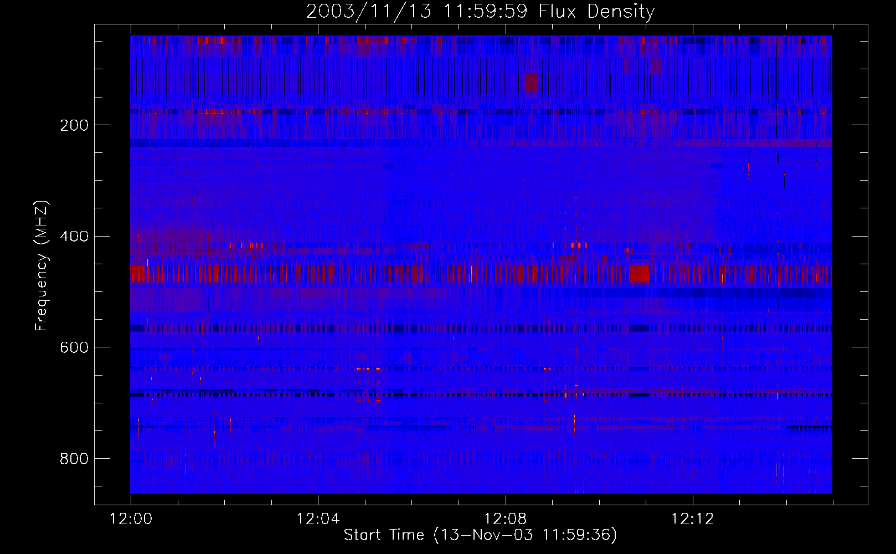This screenshot has height=554, width=896.
Task: Click the plot title '2003/11/13 11:59:59 Flux Density'
Action: click(480, 11)
